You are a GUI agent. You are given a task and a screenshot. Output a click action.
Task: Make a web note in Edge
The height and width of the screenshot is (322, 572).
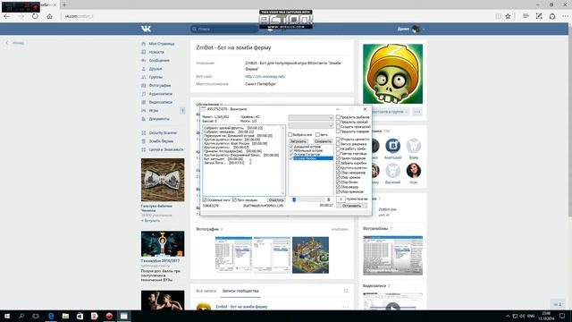pyautogui.click(x=539, y=16)
